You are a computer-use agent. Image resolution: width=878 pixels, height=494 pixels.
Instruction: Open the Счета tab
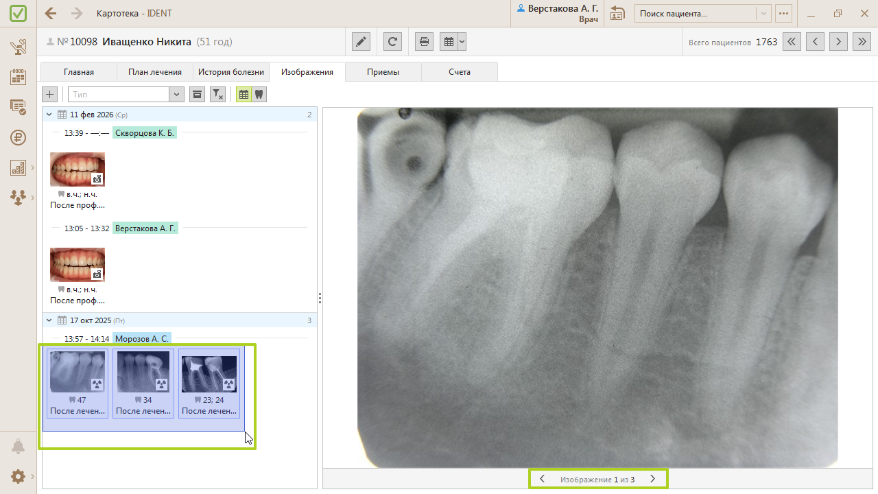[460, 72]
